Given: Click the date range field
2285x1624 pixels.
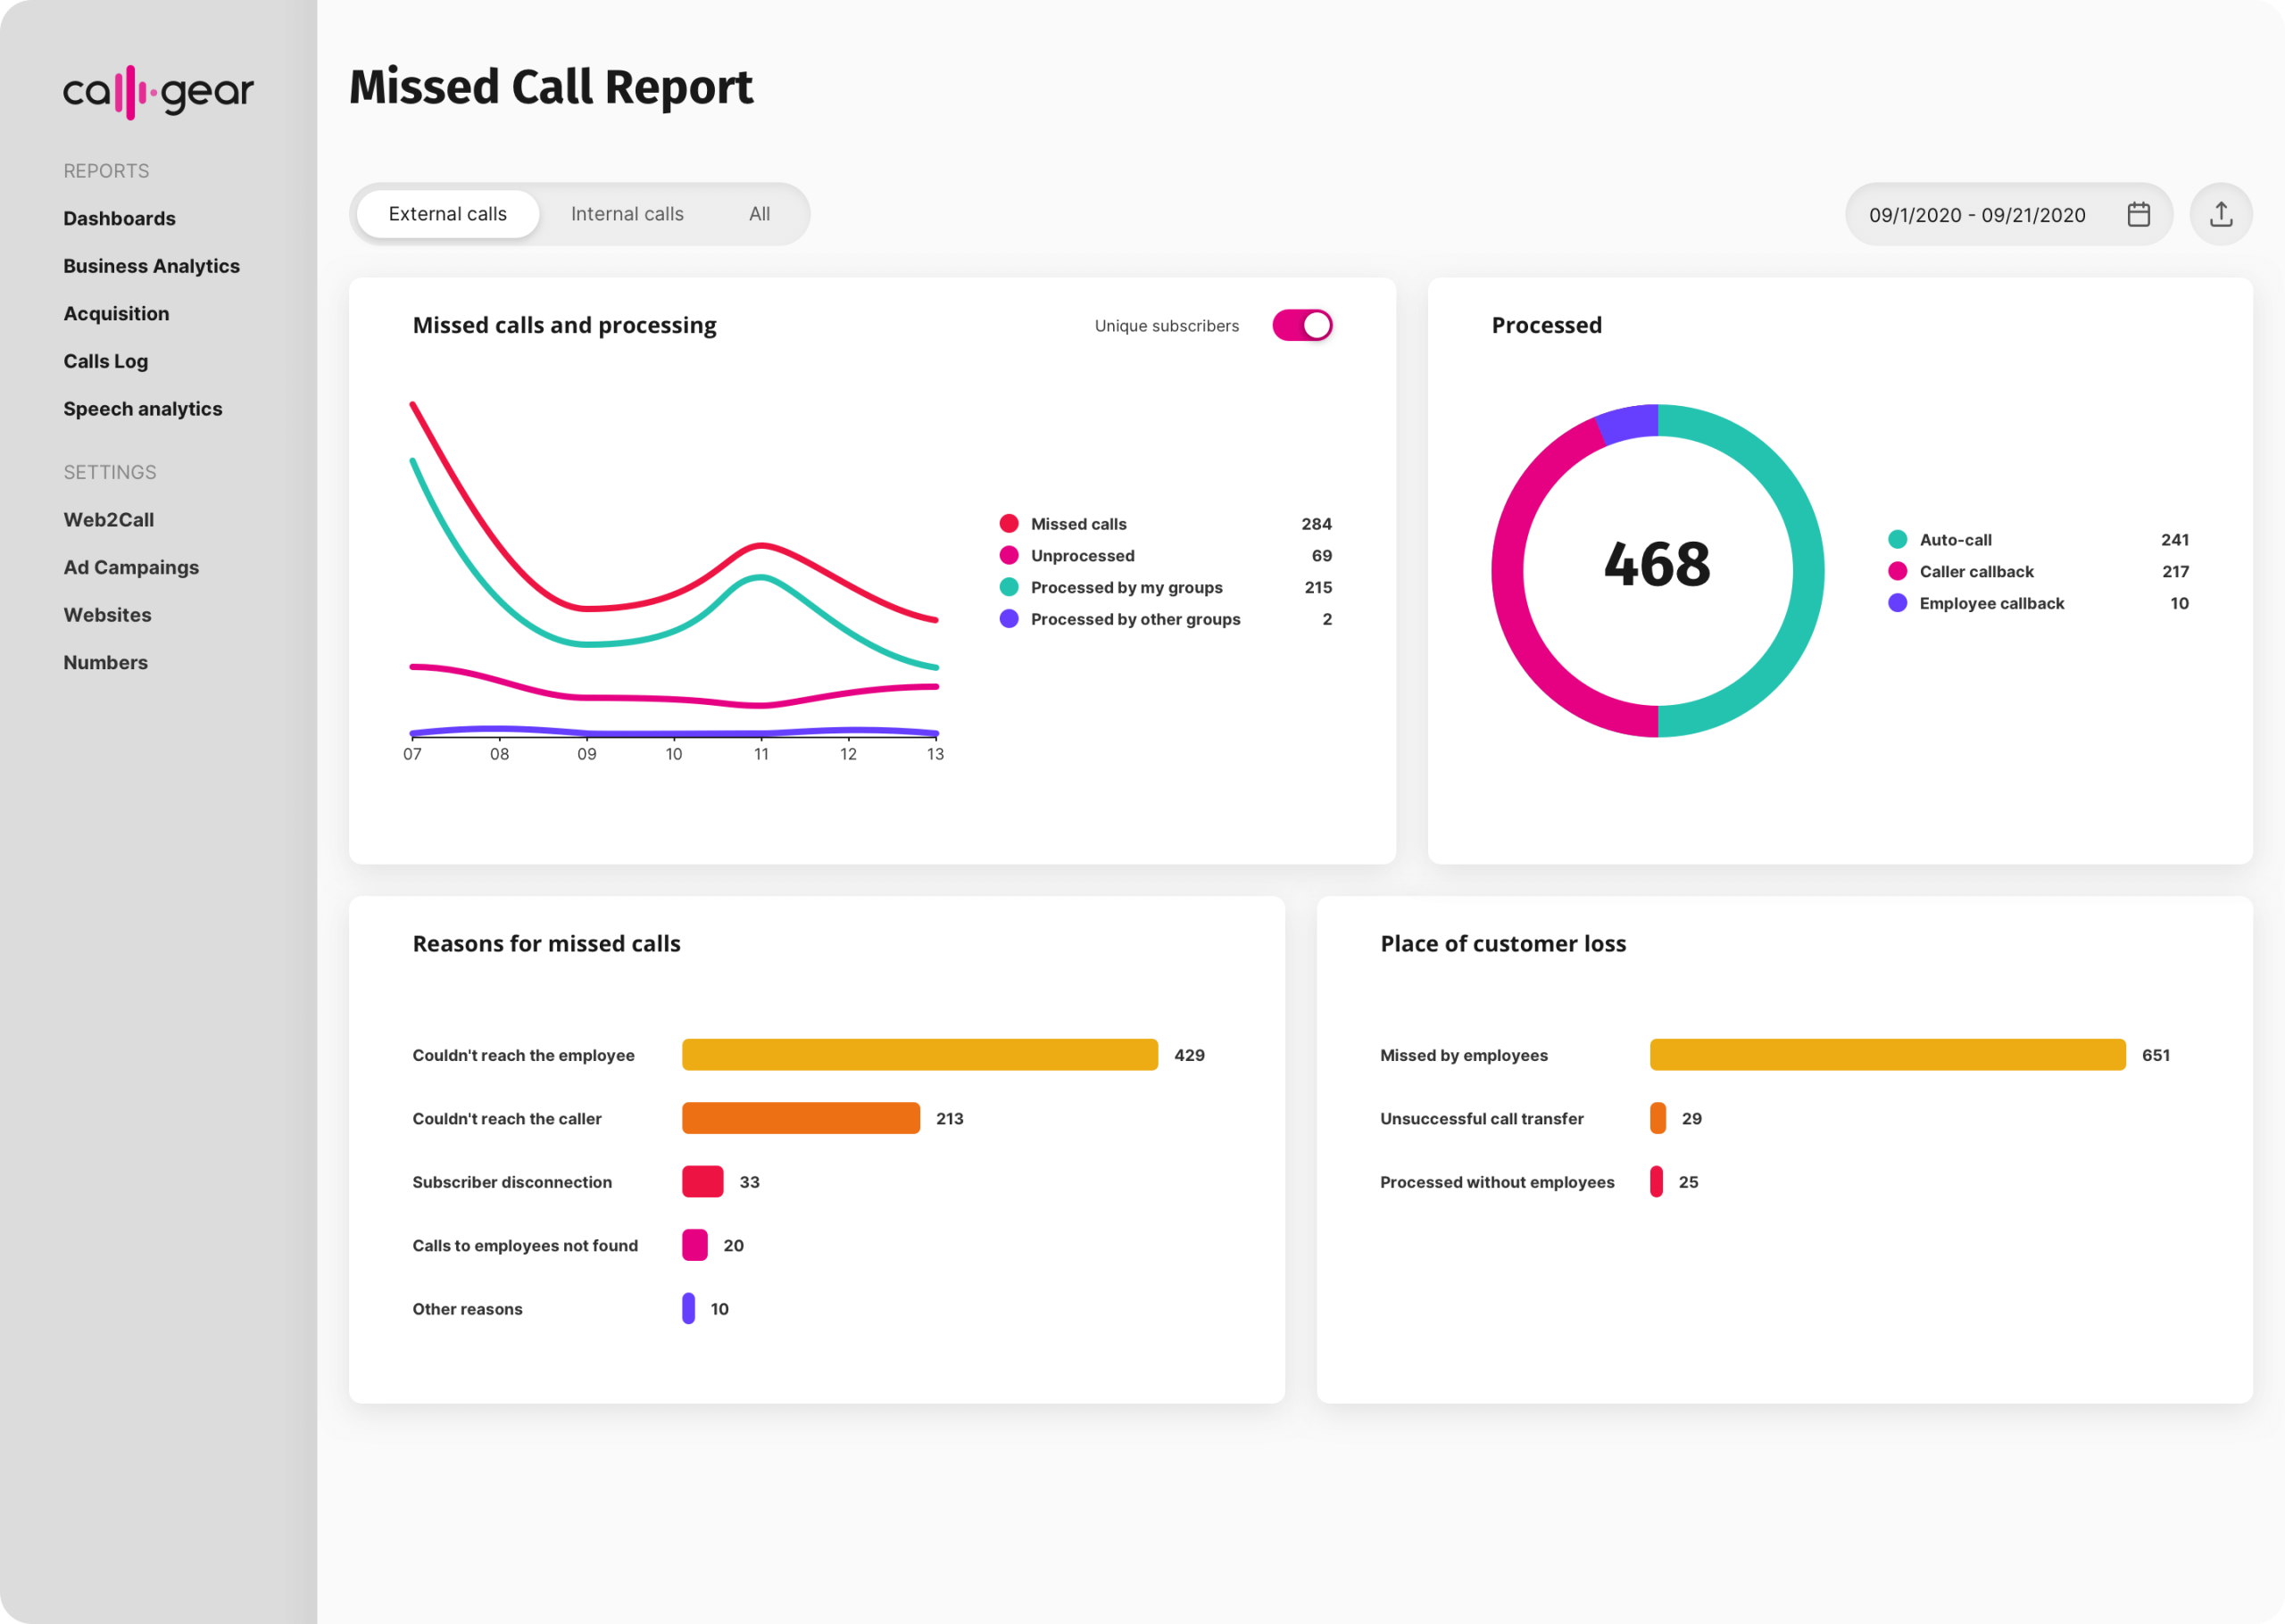Looking at the screenshot, I should (1977, 214).
